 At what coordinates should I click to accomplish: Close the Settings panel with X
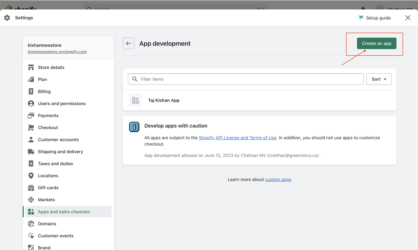[408, 18]
